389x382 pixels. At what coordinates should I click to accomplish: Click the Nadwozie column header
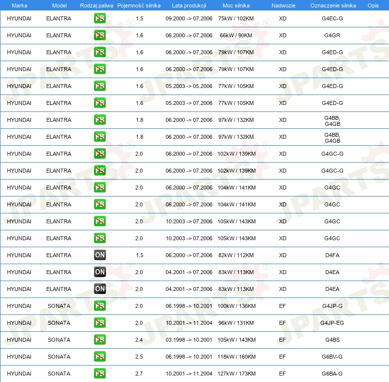coord(284,5)
